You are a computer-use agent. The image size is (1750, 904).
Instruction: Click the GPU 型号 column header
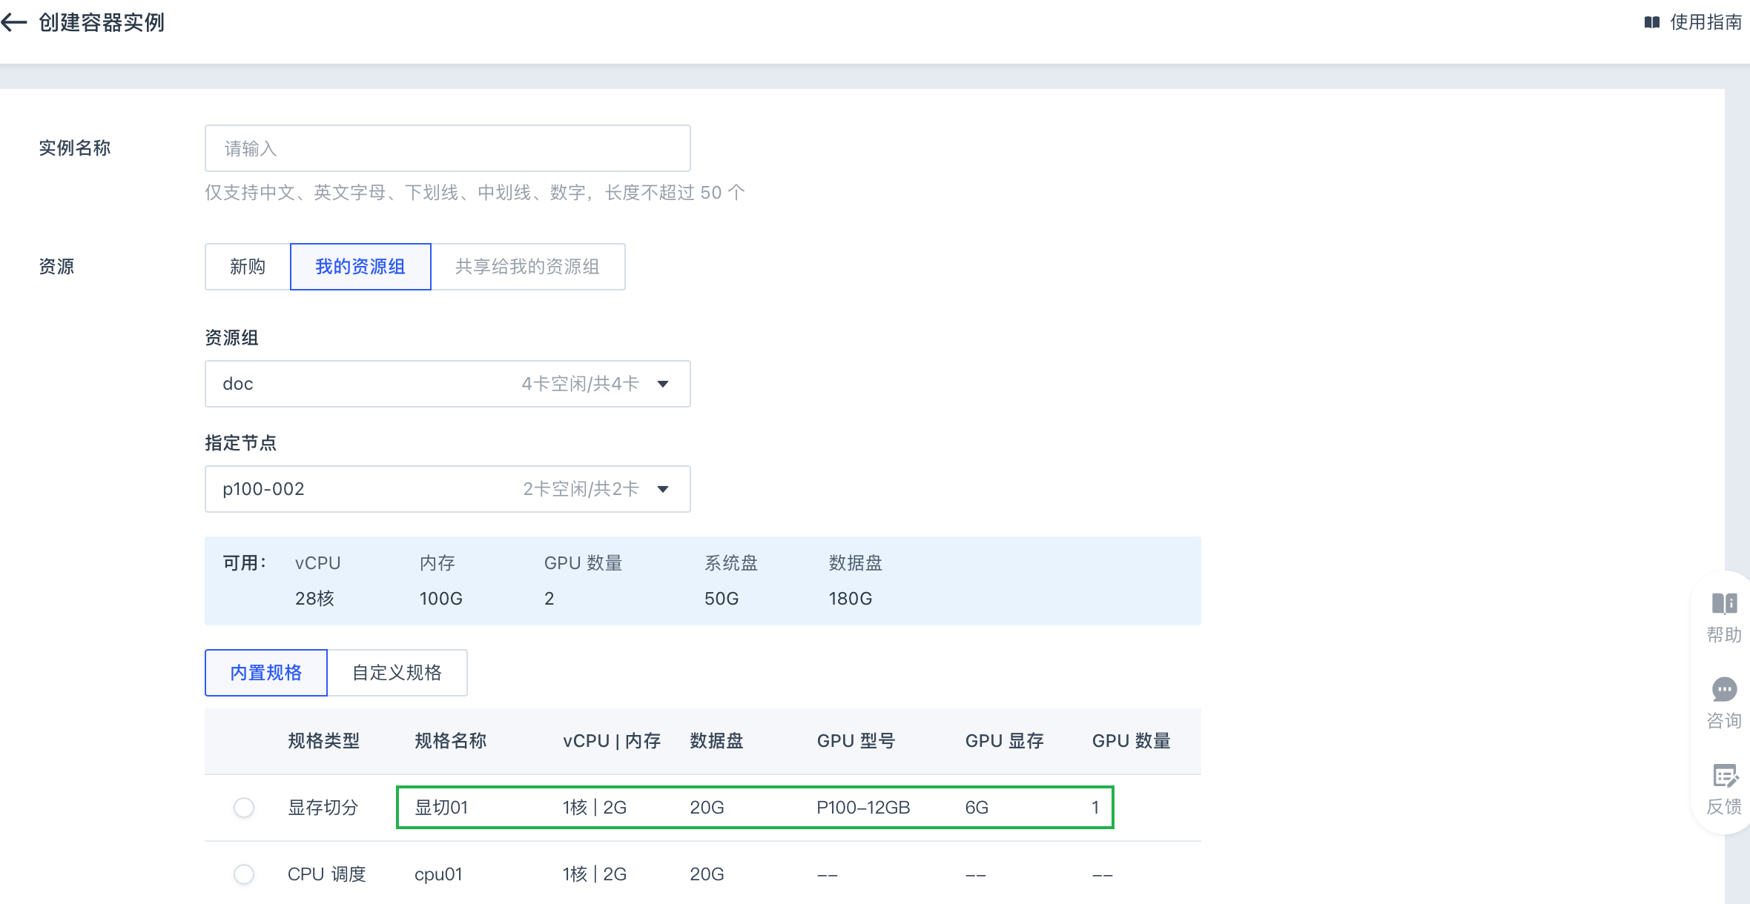(856, 741)
